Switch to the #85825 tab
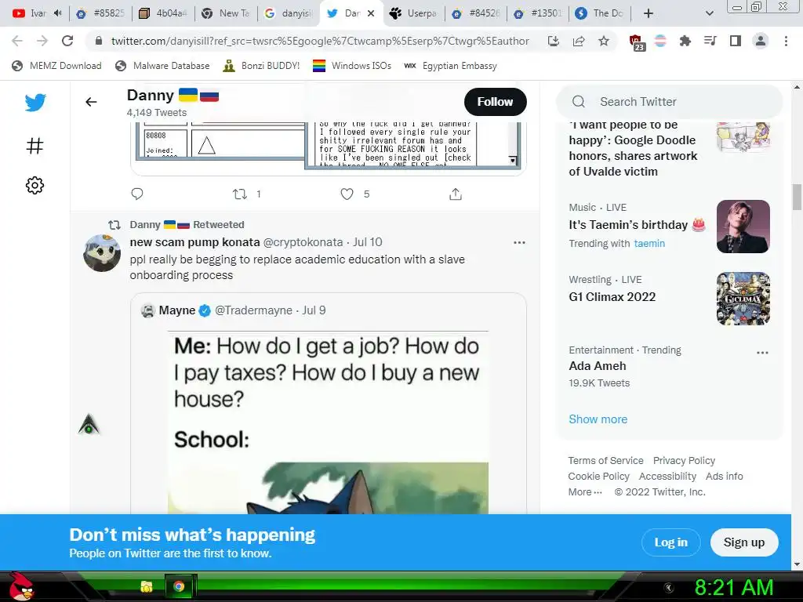 [101, 13]
